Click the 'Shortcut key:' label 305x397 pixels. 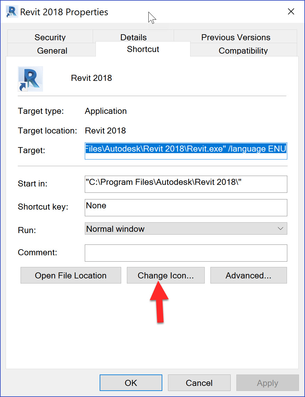click(x=43, y=207)
